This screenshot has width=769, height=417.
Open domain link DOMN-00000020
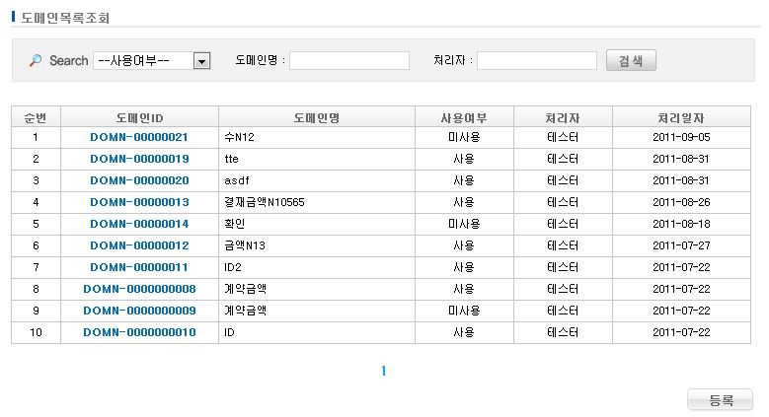[139, 180]
